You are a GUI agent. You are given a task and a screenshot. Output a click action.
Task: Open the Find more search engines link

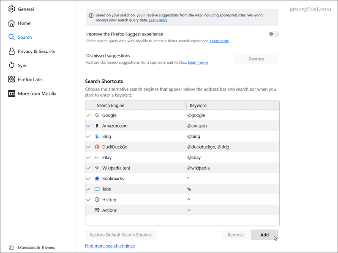point(110,246)
